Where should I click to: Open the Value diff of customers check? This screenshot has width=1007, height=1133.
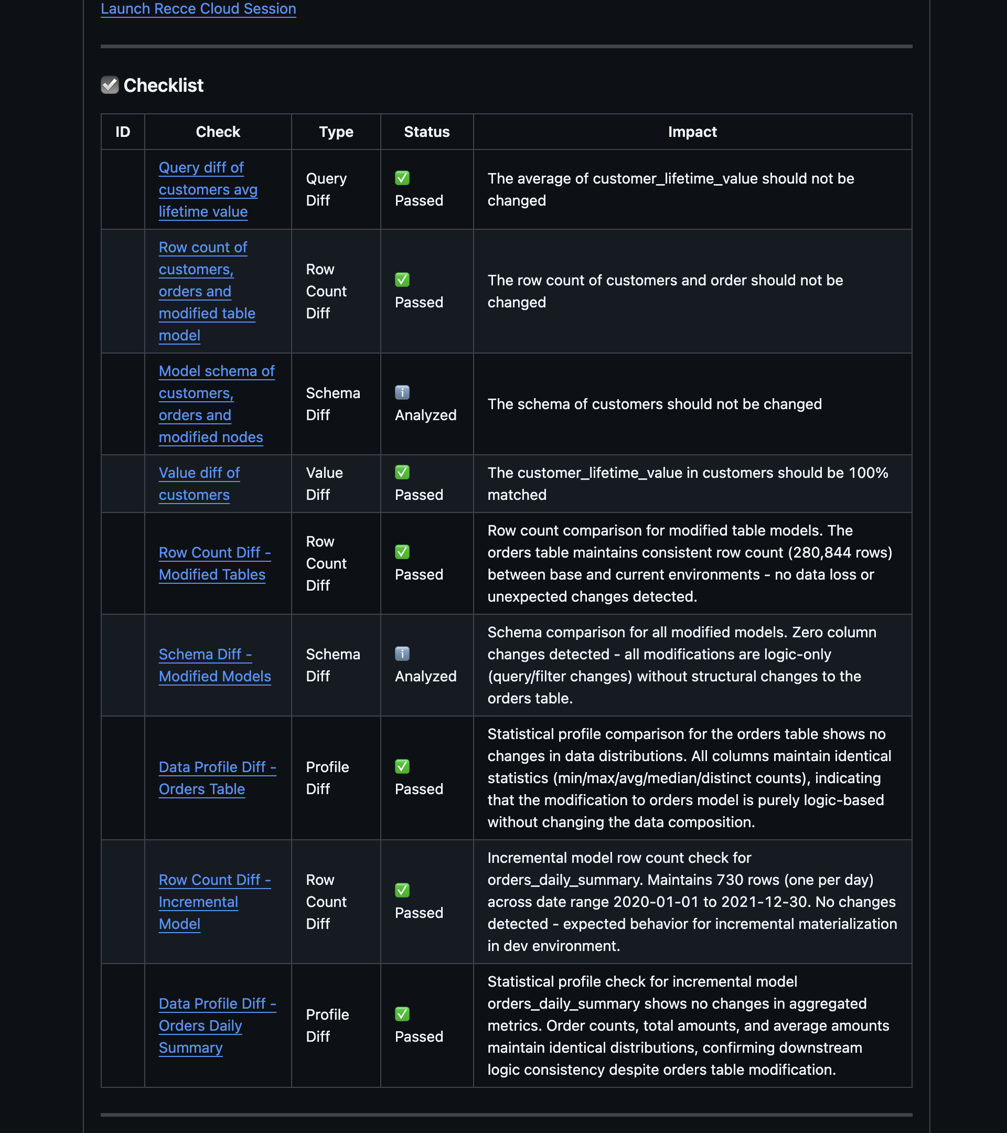point(199,483)
